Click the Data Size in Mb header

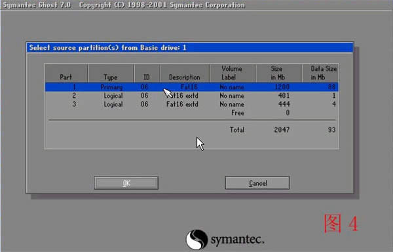(x=320, y=73)
